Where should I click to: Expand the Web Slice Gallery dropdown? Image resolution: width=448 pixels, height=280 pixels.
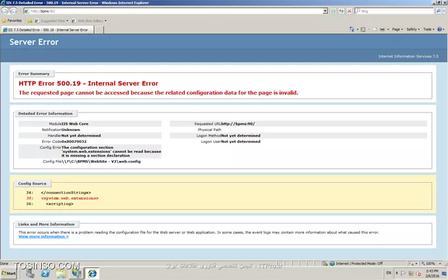[105, 21]
